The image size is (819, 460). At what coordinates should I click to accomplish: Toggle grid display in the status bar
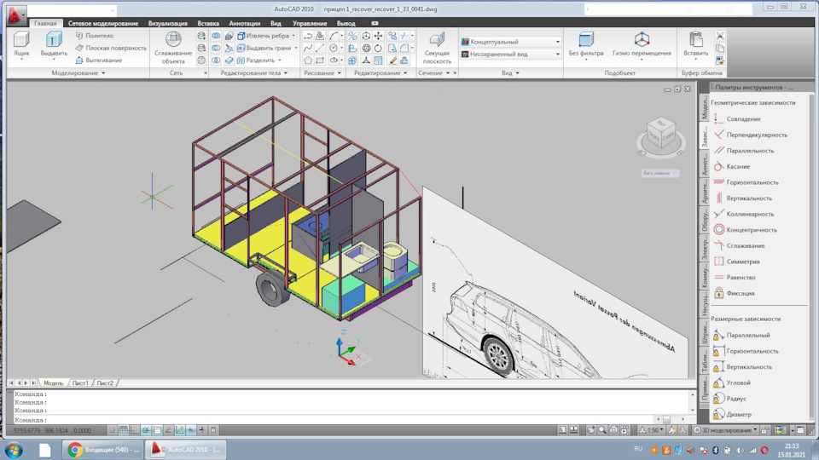(x=124, y=430)
